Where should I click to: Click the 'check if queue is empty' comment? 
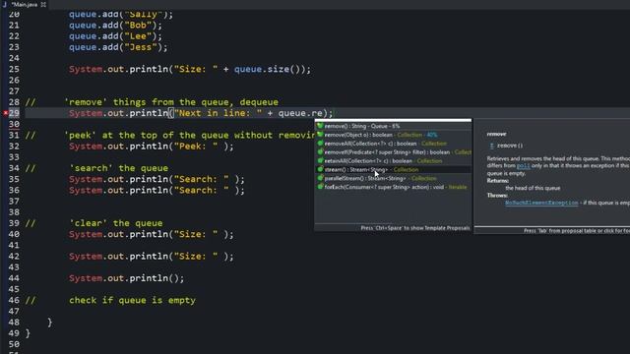coord(132,300)
